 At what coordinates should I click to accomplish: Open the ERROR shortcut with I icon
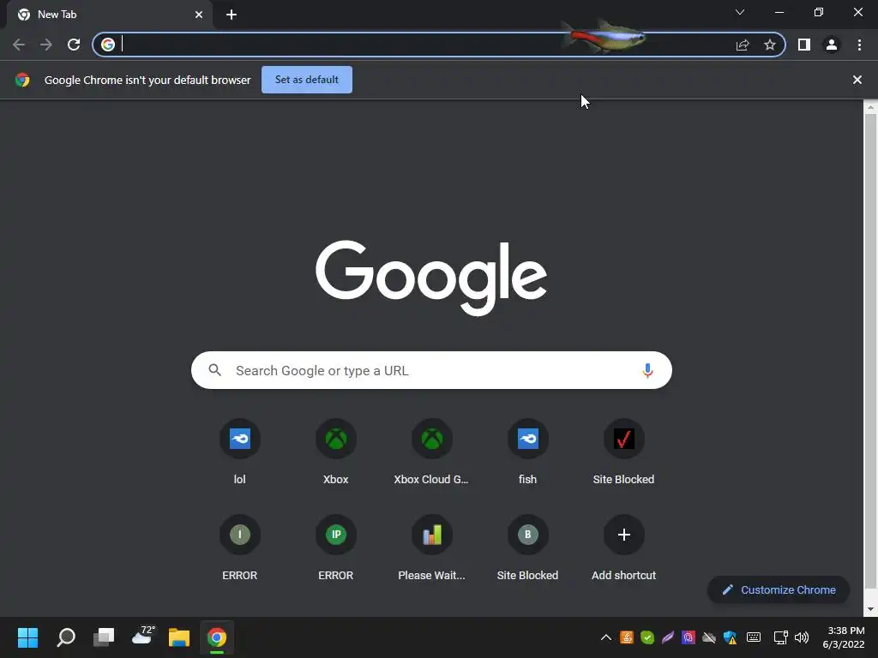240,547
